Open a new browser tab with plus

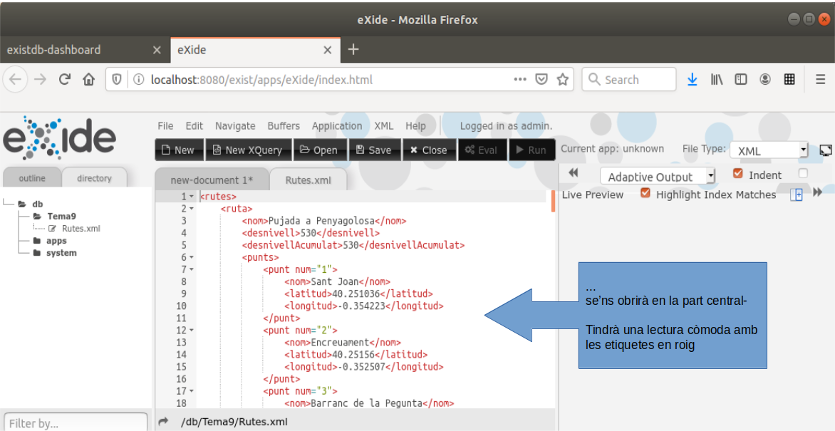[x=353, y=50]
